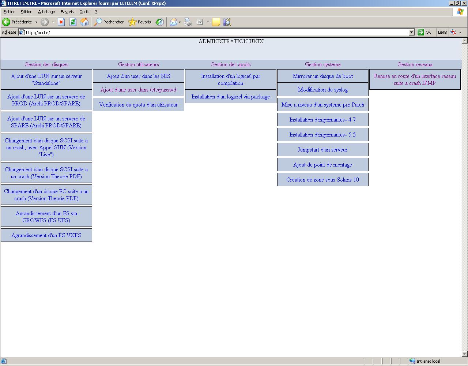Open 'Ajout d'une LUN sur un serveur Standalone'
This screenshot has width=468, height=366.
(46, 79)
